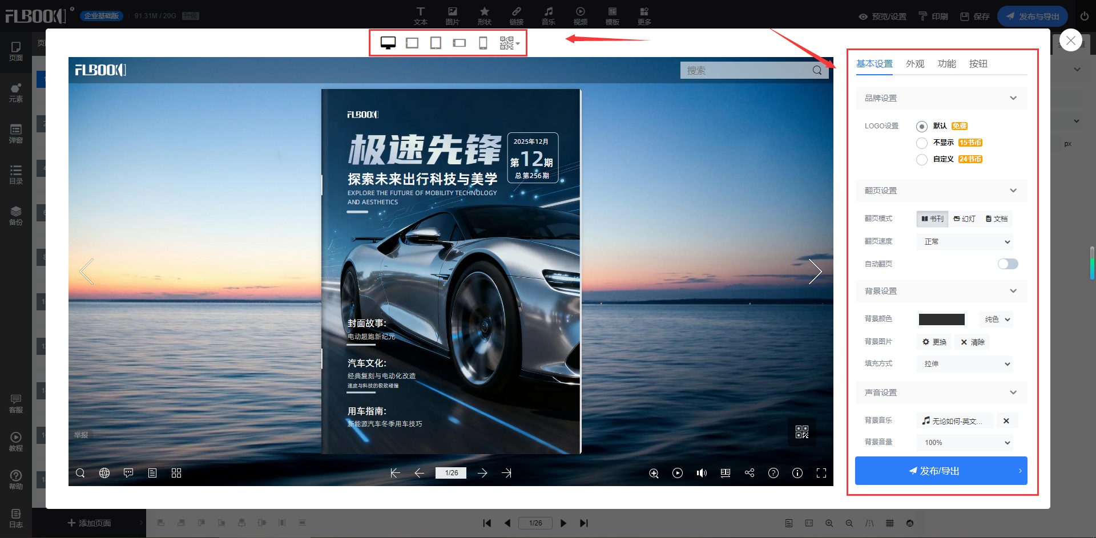Switch preview to mobile phone view
Image resolution: width=1096 pixels, height=538 pixels.
(x=483, y=43)
